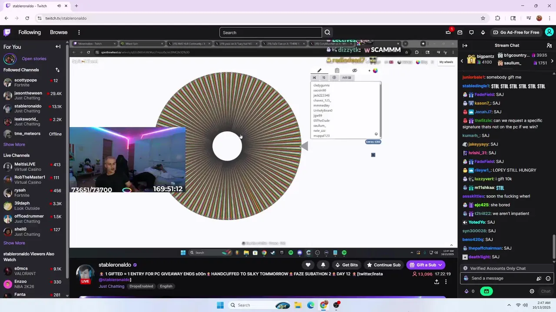
Task: Click the celebration party popper icon in chat
Action: pyautogui.click(x=539, y=278)
